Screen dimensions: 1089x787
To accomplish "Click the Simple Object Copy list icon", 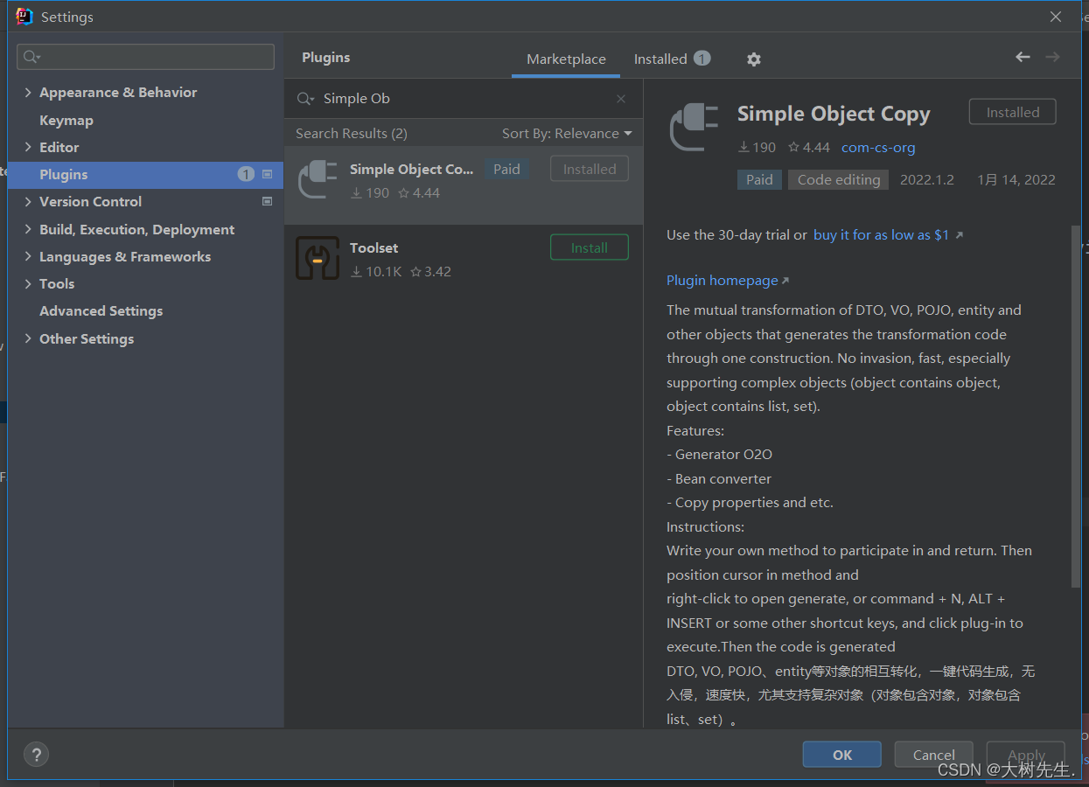I will pyautogui.click(x=317, y=179).
